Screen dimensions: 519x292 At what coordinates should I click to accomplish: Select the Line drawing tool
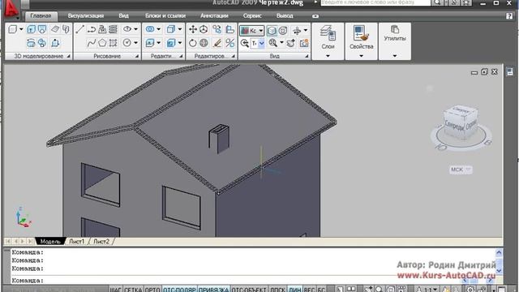tap(79, 29)
